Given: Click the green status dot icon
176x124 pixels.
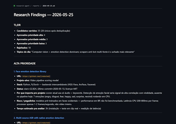Looking at the screenshot, I should pyautogui.click(x=14, y=6).
